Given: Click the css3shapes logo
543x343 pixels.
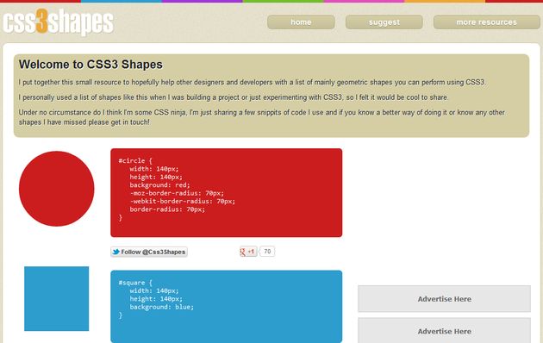Looking at the screenshot, I should click(59, 22).
